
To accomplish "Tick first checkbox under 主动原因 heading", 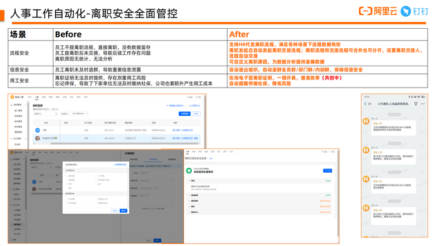I will [x=66, y=176].
